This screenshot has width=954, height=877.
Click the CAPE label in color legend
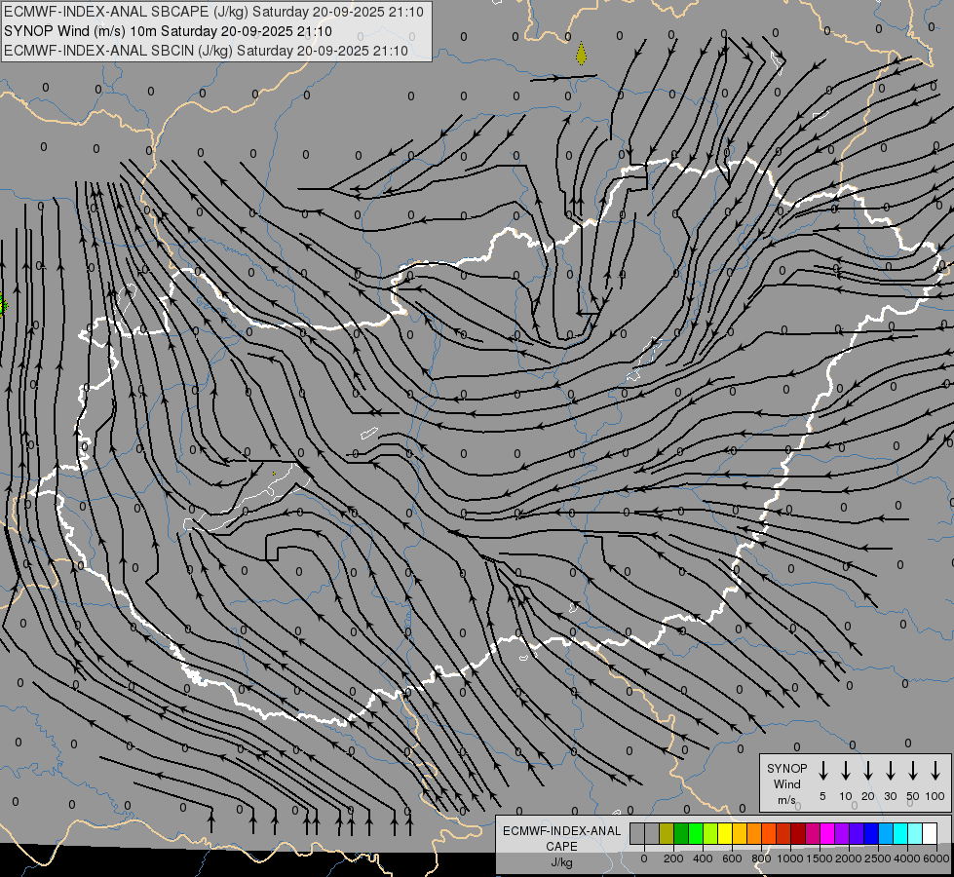(561, 847)
